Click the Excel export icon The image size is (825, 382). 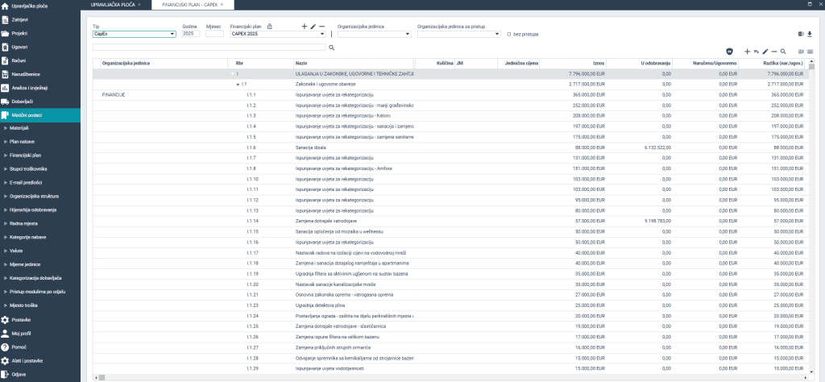pyautogui.click(x=801, y=34)
